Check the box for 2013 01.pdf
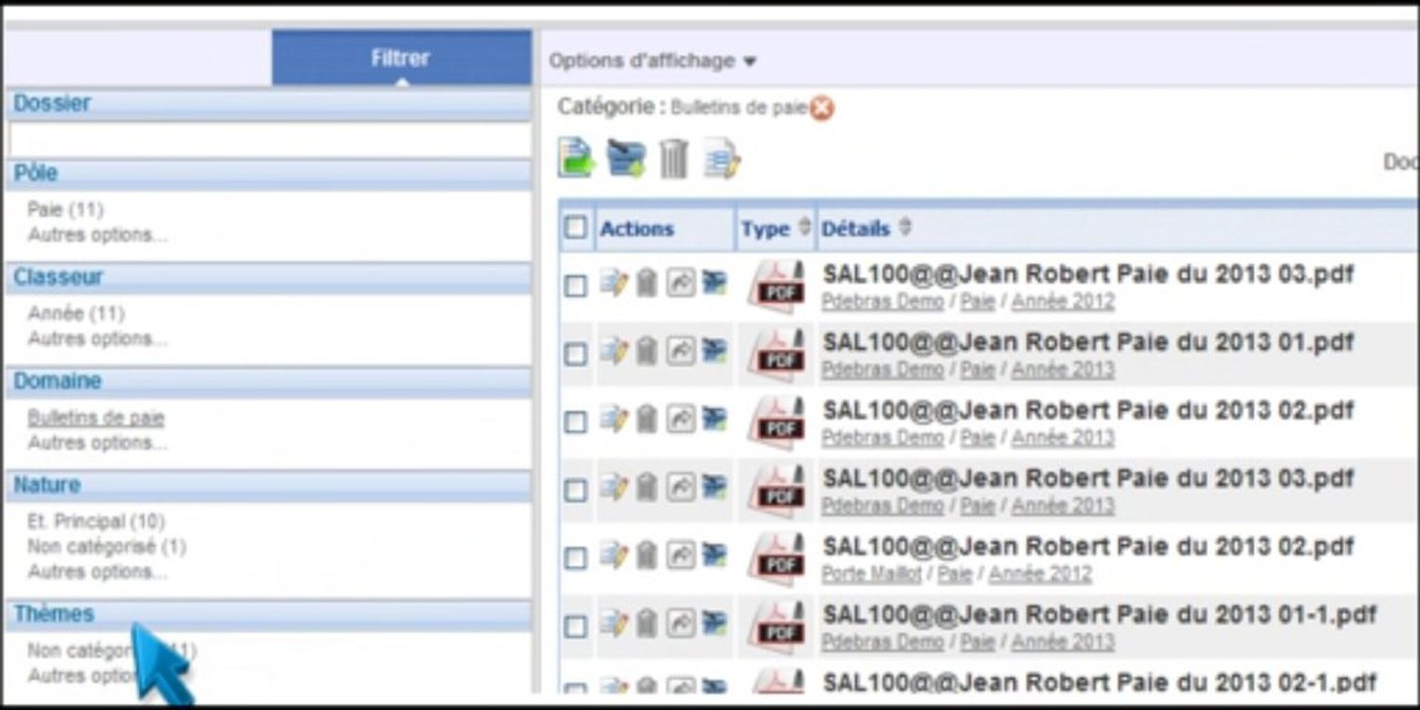 (x=575, y=354)
